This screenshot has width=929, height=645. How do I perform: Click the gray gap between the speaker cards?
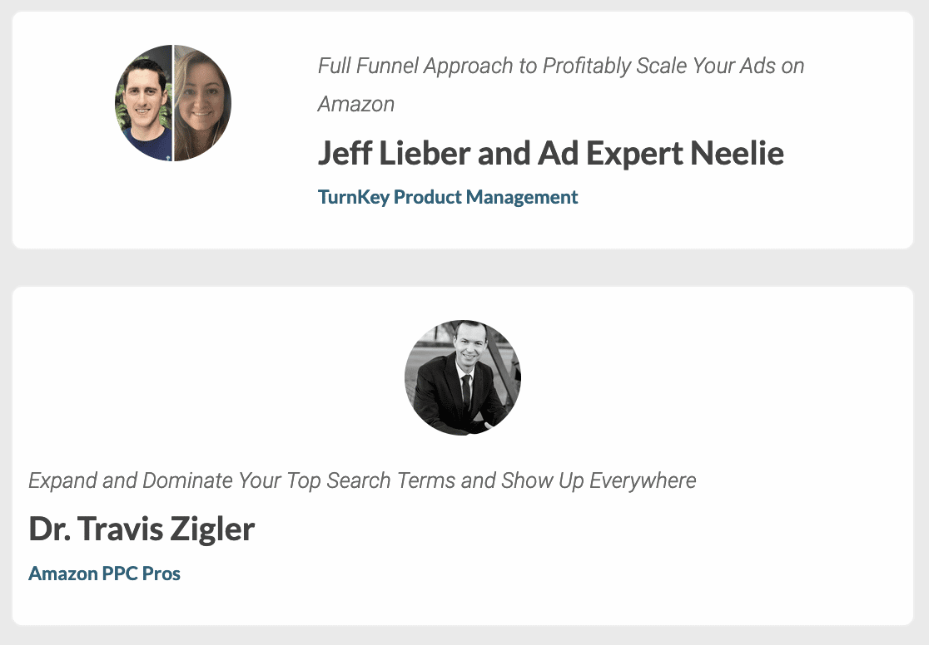pos(463,268)
